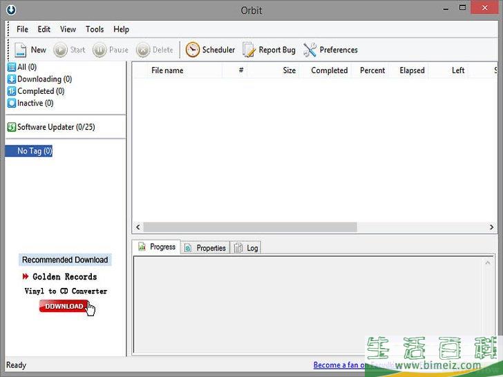
Task: Sort by Left column header
Action: tap(448, 70)
